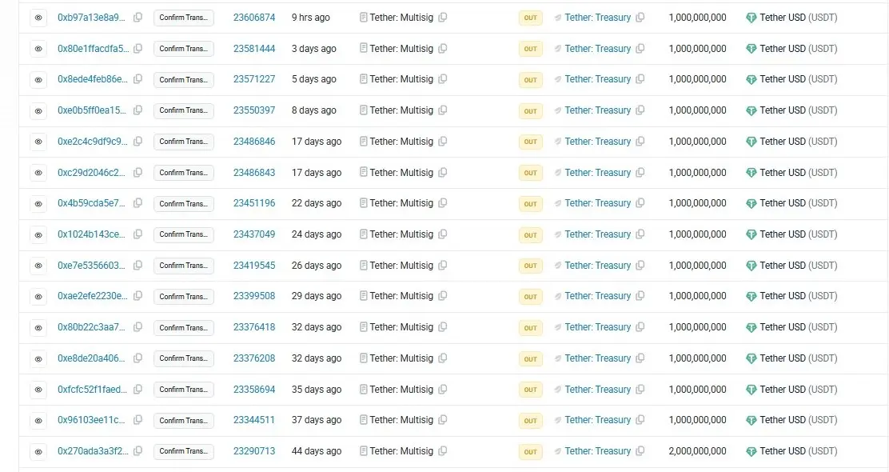Open transaction 0xae2efe2230e details
This screenshot has height=472, width=889.
(92, 296)
